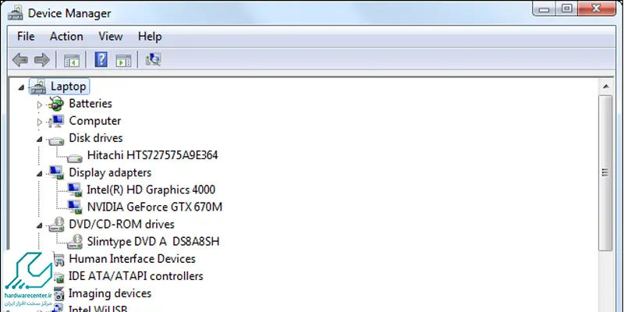The image size is (624, 312).
Task: Select Intel(R) HD Graphics 4000 entry
Action: click(151, 190)
